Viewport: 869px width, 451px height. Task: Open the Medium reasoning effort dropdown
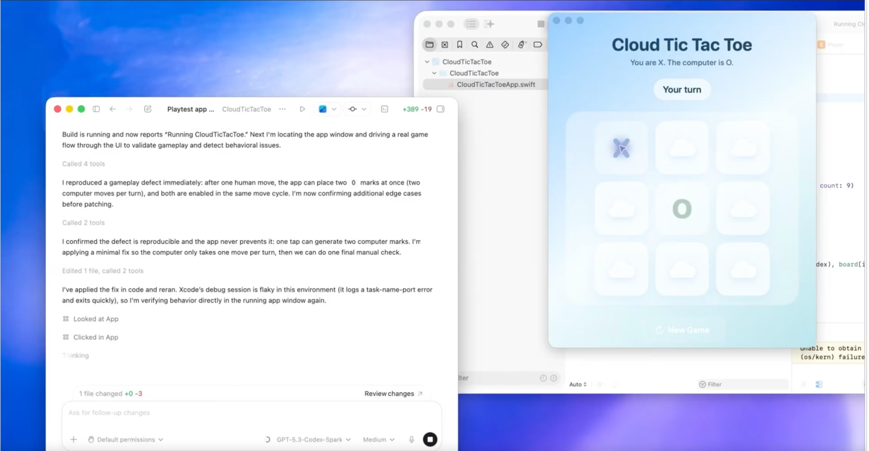click(x=378, y=439)
